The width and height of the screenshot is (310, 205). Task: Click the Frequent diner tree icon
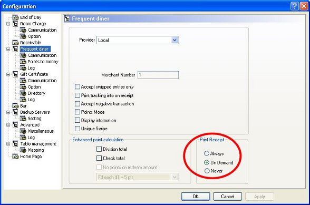pyautogui.click(x=15, y=49)
